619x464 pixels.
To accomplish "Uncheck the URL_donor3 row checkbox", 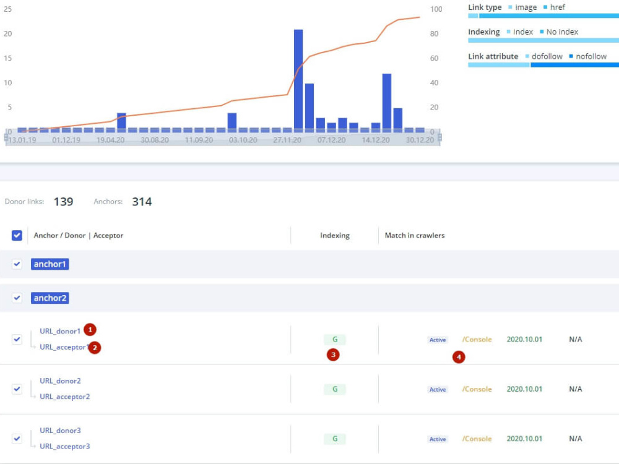I will [x=17, y=439].
